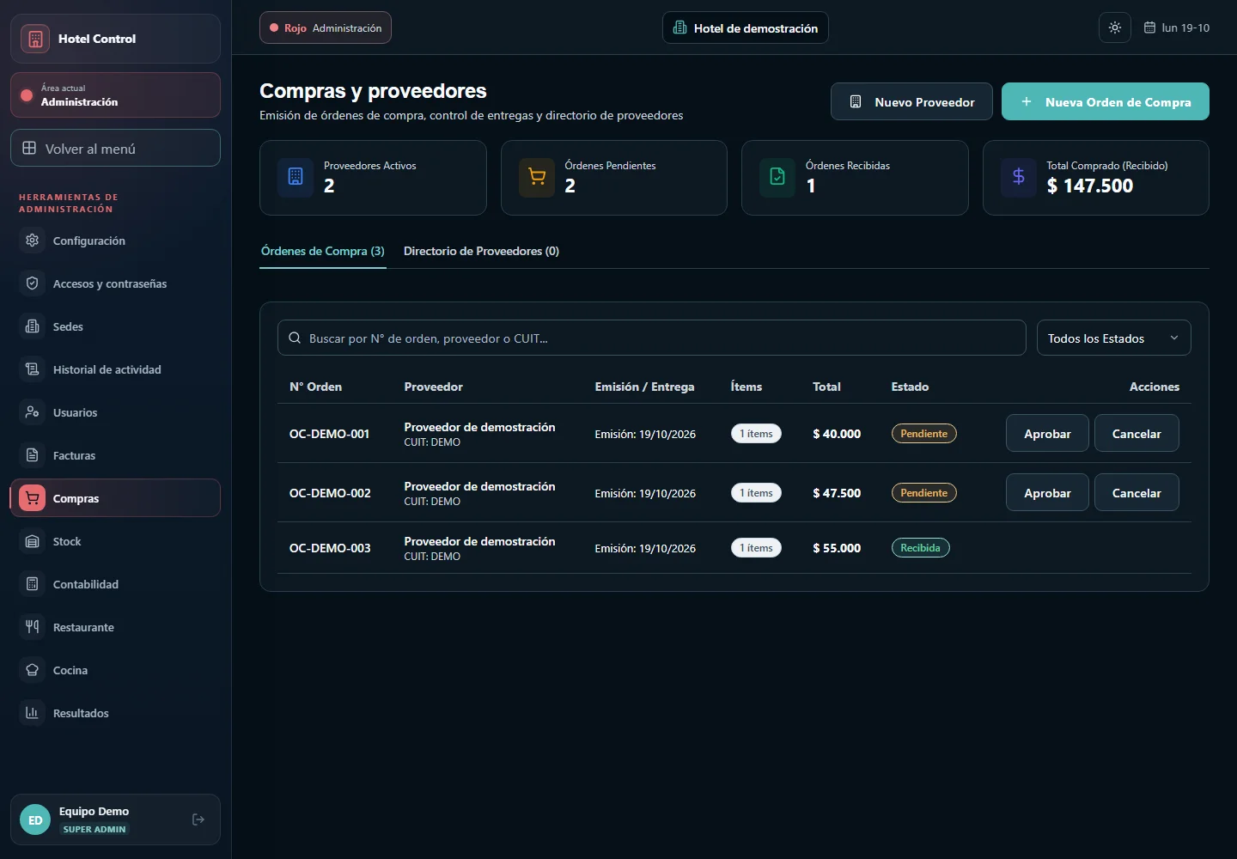Click the Órdenes Pendientes cart icon
1237x859 pixels.
537,177
